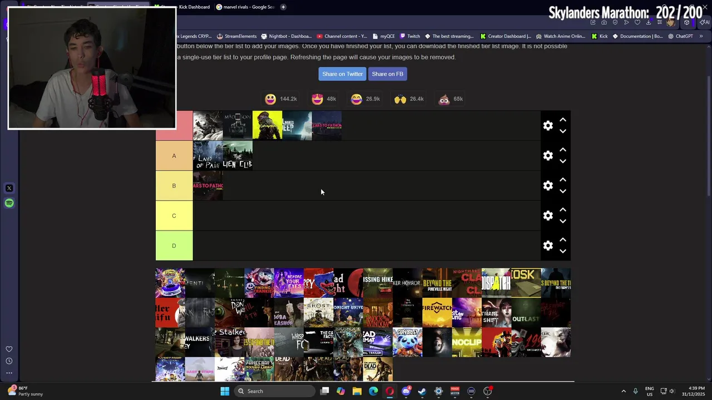
Task: Move tier A row up with chevron
Action: coord(563,149)
